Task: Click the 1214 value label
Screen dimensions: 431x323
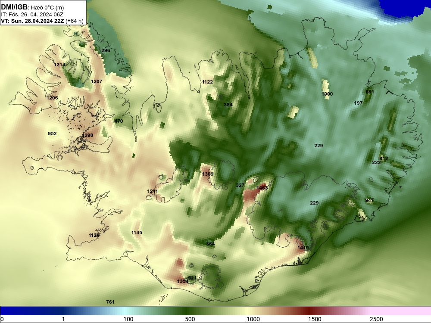Action: tap(59, 65)
